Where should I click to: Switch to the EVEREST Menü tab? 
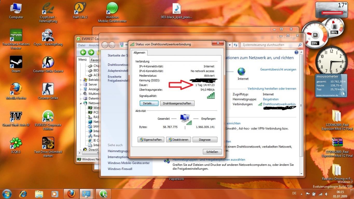click(82, 60)
